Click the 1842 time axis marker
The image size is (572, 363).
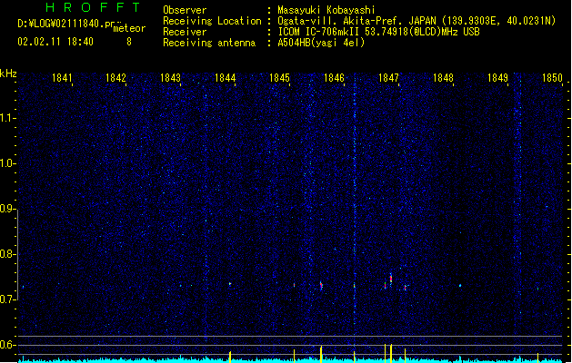[115, 78]
